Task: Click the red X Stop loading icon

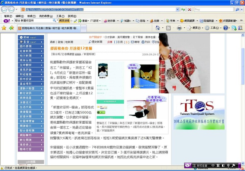Action: point(189,9)
